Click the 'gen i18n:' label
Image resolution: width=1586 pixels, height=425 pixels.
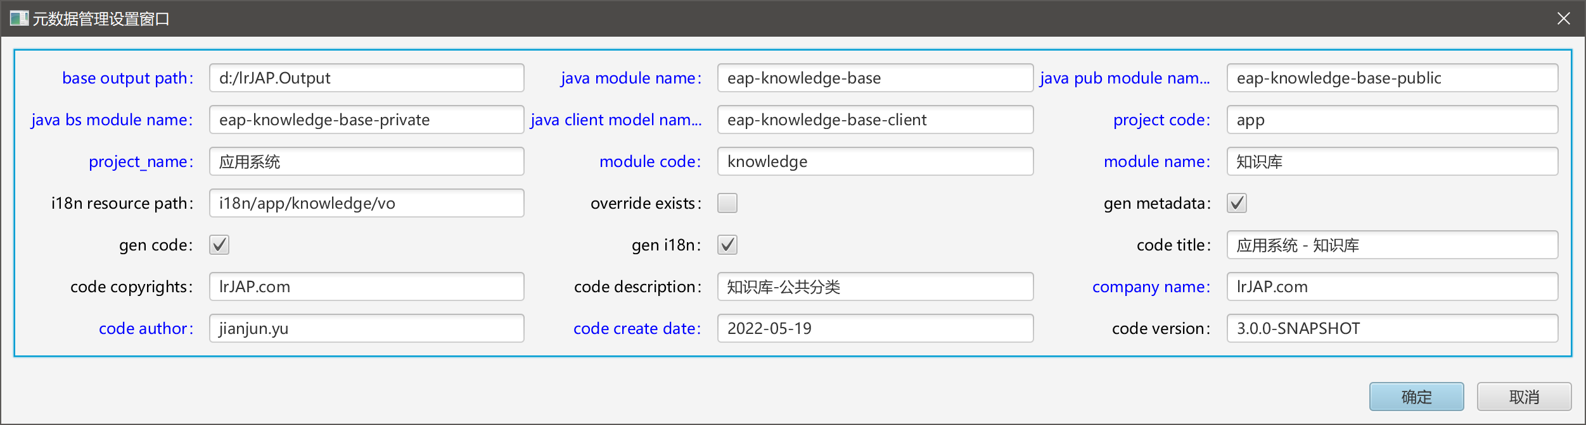coord(667,245)
